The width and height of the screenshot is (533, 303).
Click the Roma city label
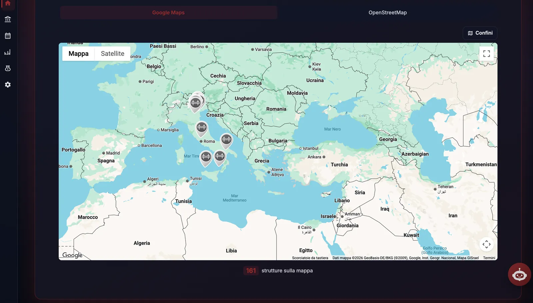pyautogui.click(x=209, y=141)
